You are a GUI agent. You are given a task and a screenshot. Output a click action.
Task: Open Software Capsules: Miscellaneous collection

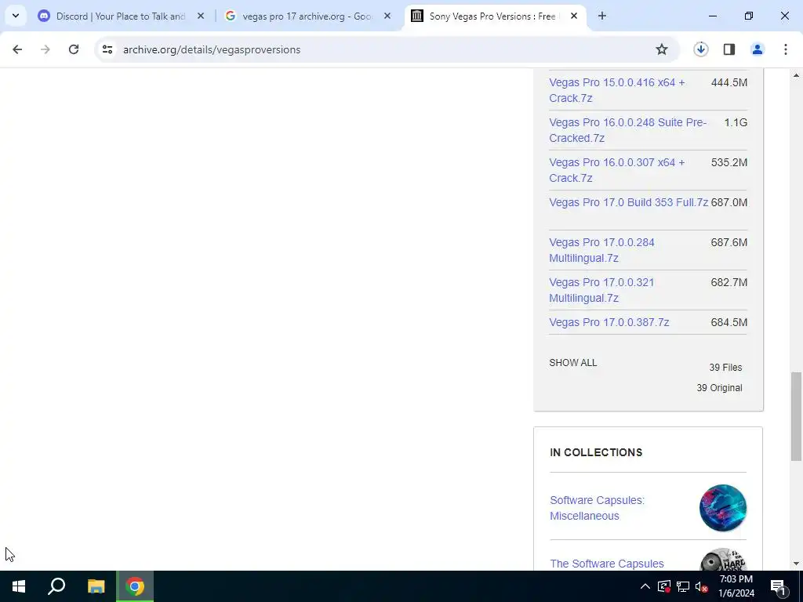pos(597,508)
